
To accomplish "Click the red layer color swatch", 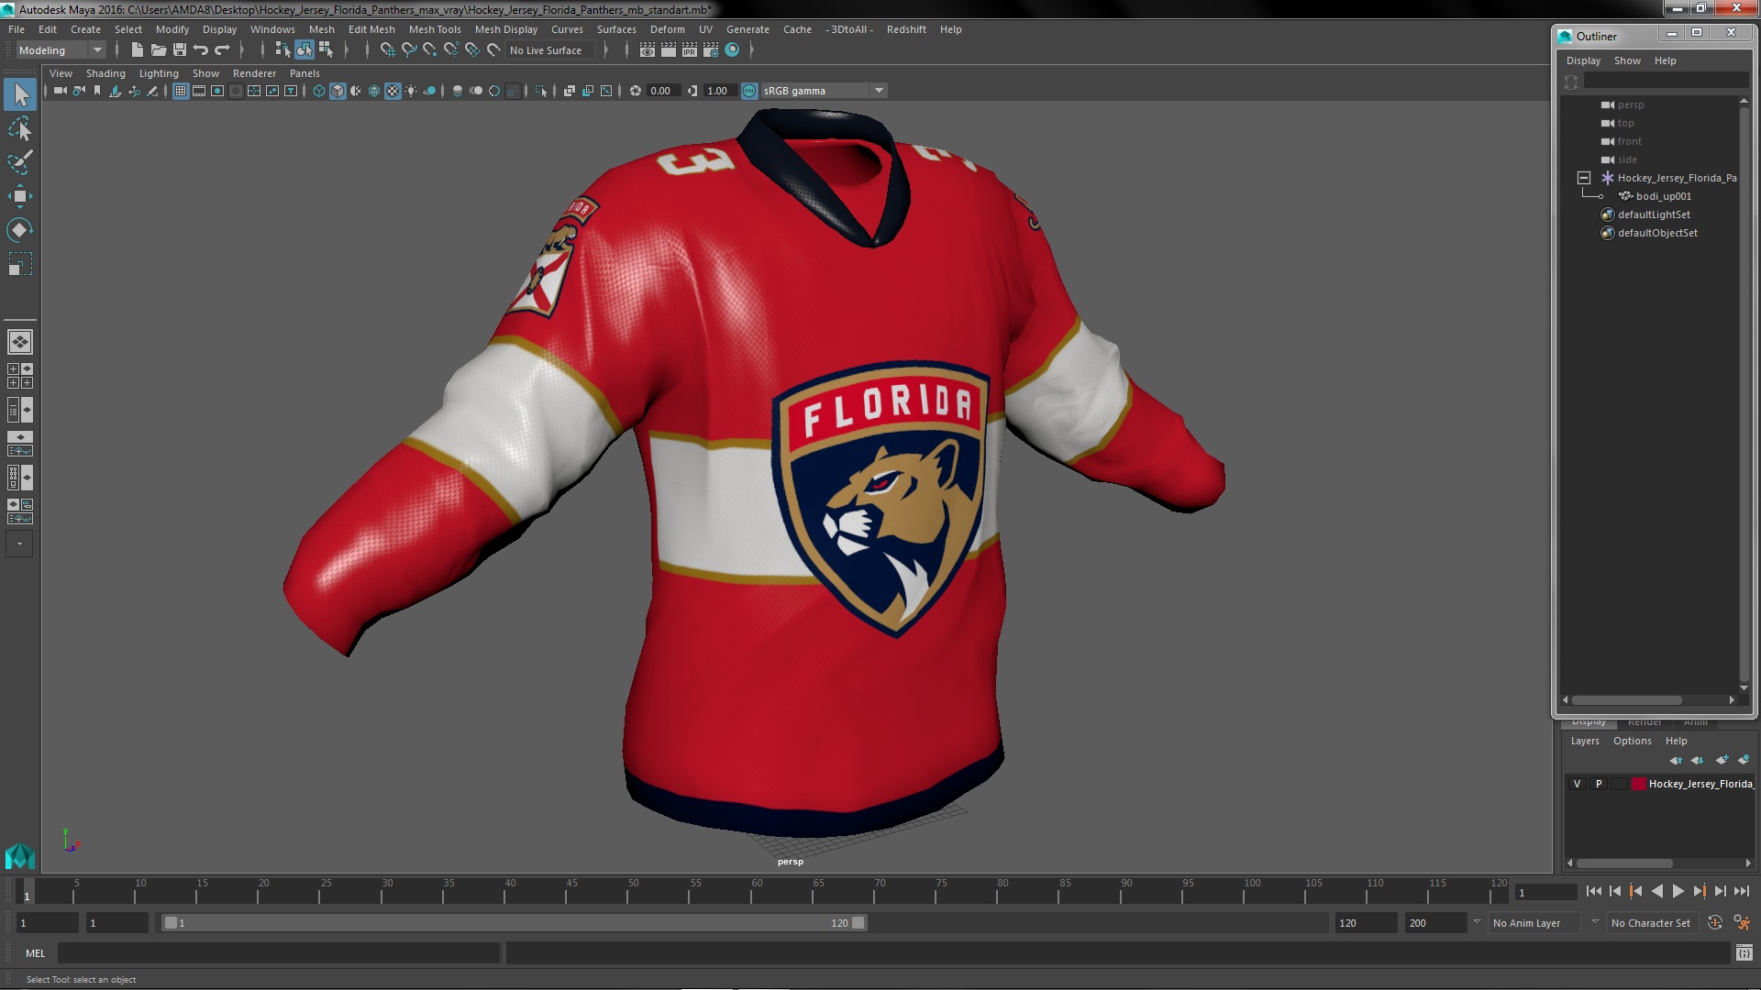I will (1638, 784).
